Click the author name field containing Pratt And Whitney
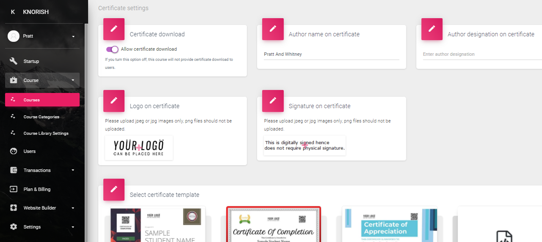Viewport: 542px width, 242px height. [332, 54]
